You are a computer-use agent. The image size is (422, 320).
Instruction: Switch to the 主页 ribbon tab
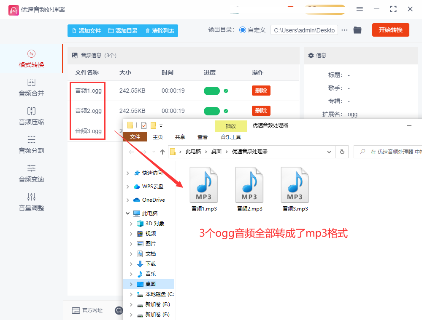158,137
